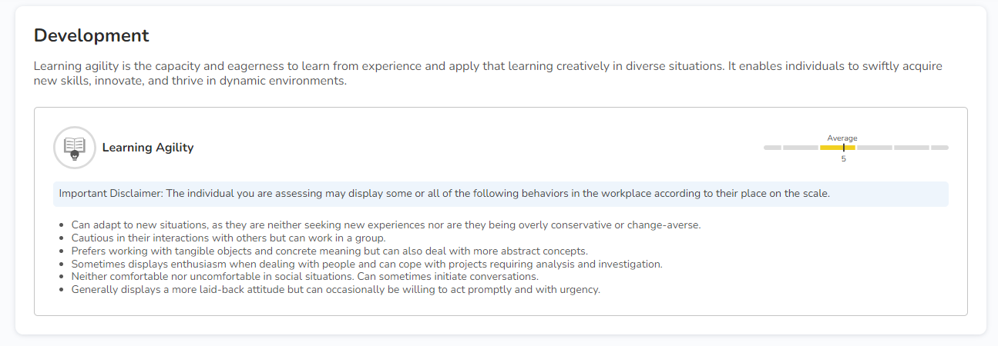Click the second-to-last long gray scale segment
Image resolution: width=998 pixels, height=346 pixels.
pos(911,147)
